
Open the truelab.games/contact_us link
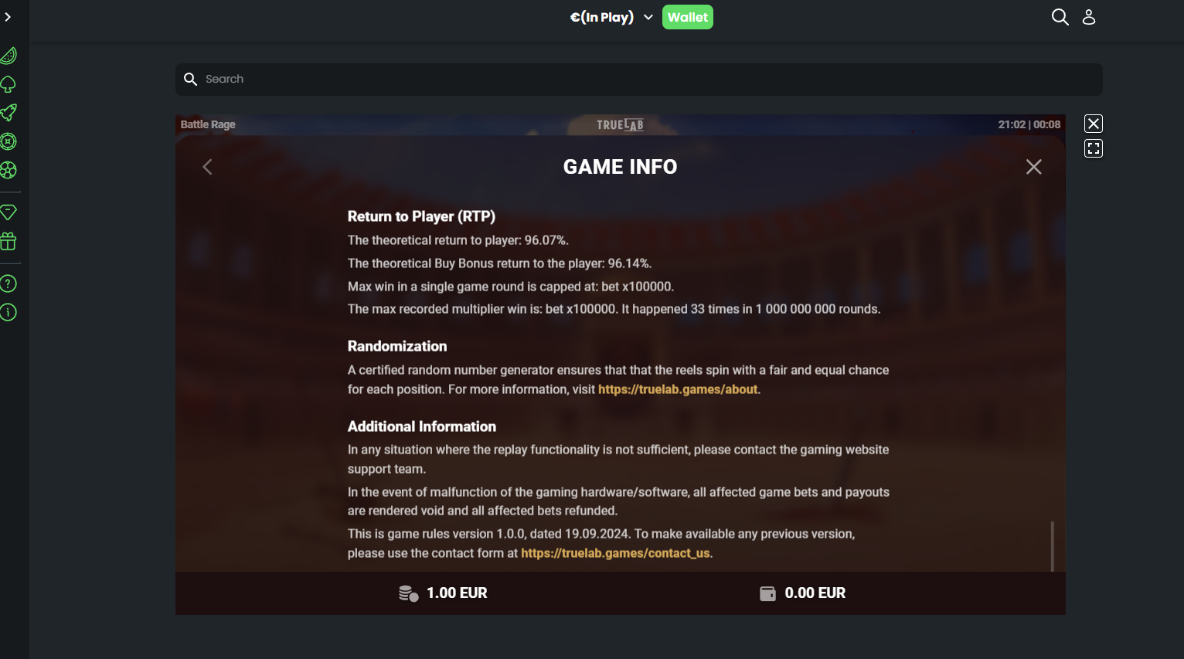click(615, 553)
